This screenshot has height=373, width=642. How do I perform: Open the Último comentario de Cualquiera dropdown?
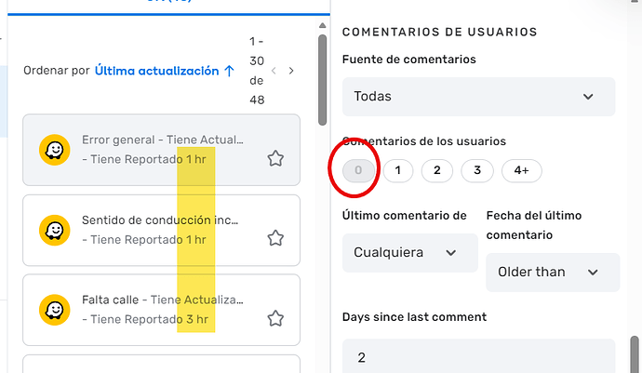click(x=409, y=253)
